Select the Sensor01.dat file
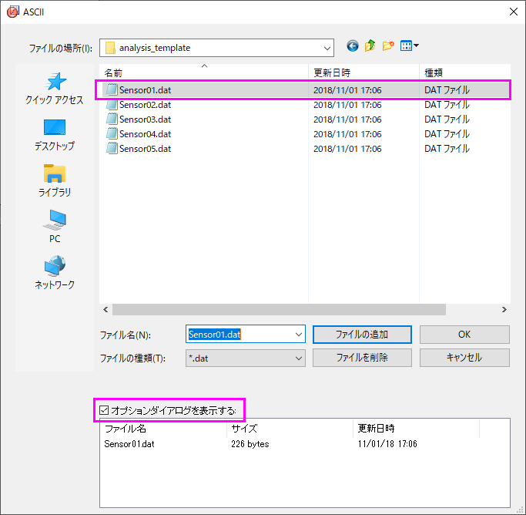 [x=305, y=90]
